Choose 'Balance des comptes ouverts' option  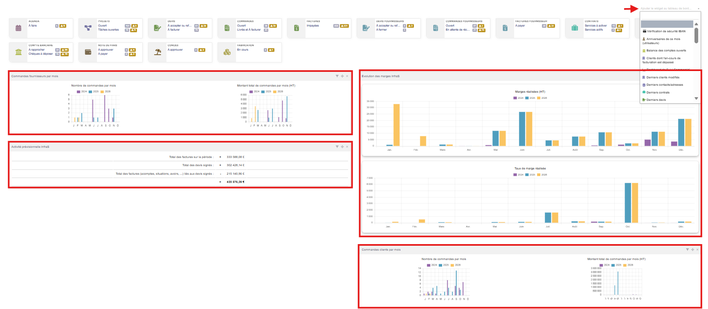point(666,51)
